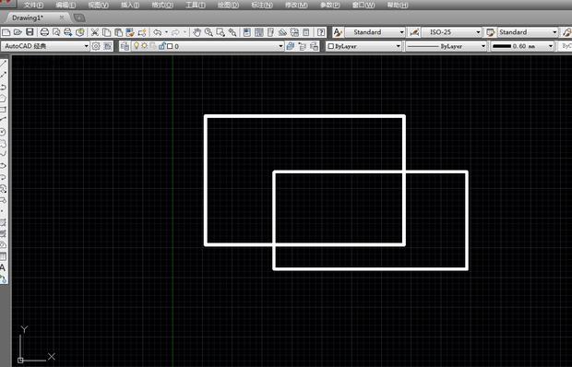Switch to the Drawing1* tab
The width and height of the screenshot is (572, 367).
[x=28, y=18]
